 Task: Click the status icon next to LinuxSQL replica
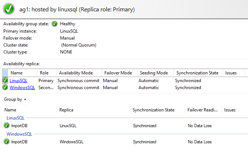[5, 81]
